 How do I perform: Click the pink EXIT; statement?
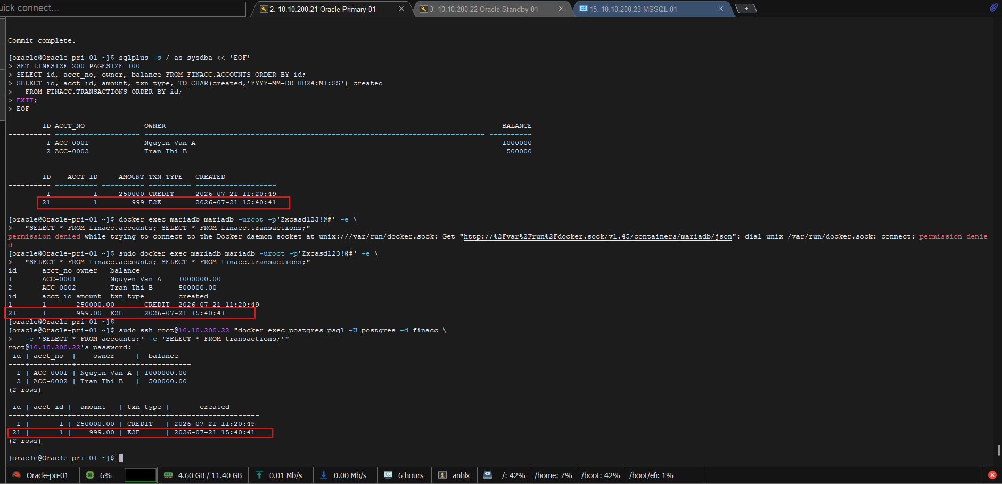tap(27, 100)
